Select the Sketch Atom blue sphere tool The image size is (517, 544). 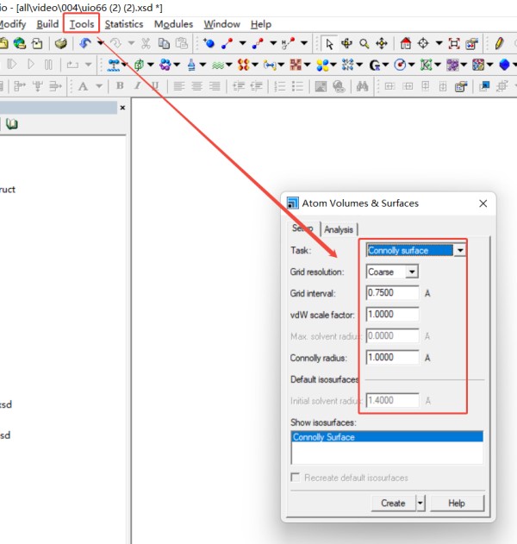209,43
